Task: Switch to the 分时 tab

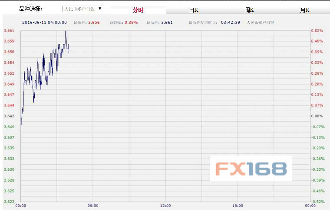Action: 138,10
